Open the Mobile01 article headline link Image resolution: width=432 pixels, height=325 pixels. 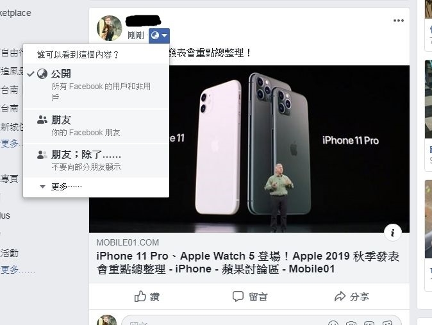click(247, 262)
